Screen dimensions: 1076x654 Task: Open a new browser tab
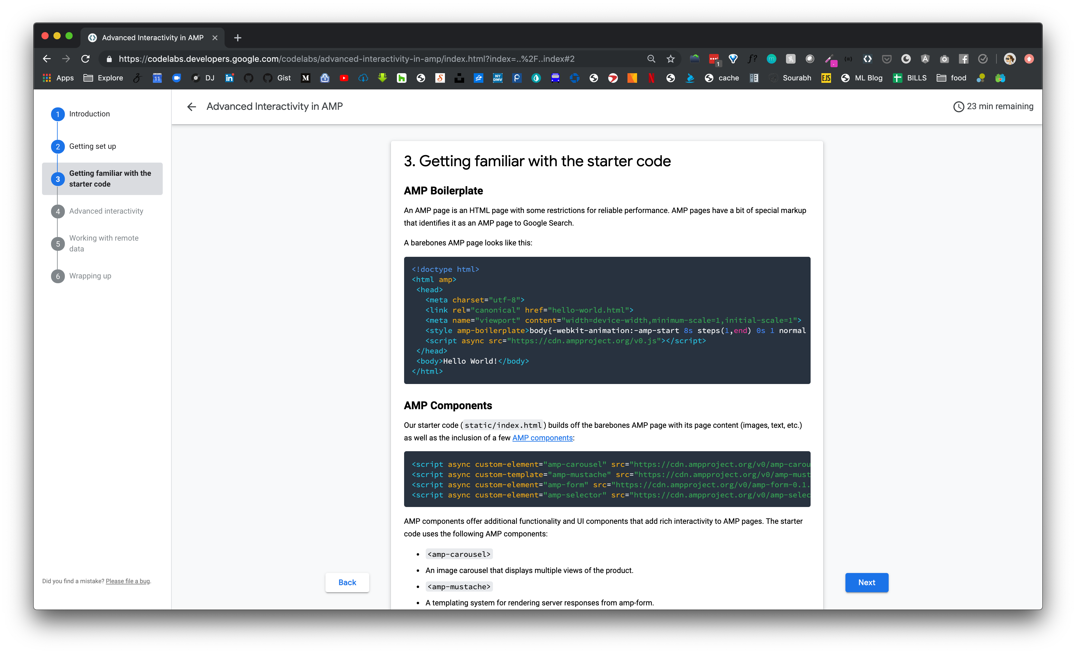pos(237,38)
